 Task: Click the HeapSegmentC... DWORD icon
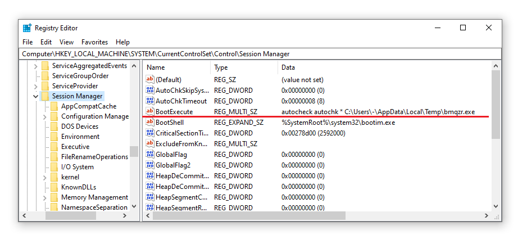[149, 197]
